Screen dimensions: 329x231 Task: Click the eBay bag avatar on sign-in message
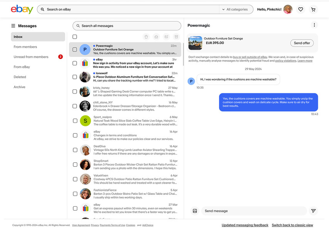point(85,63)
